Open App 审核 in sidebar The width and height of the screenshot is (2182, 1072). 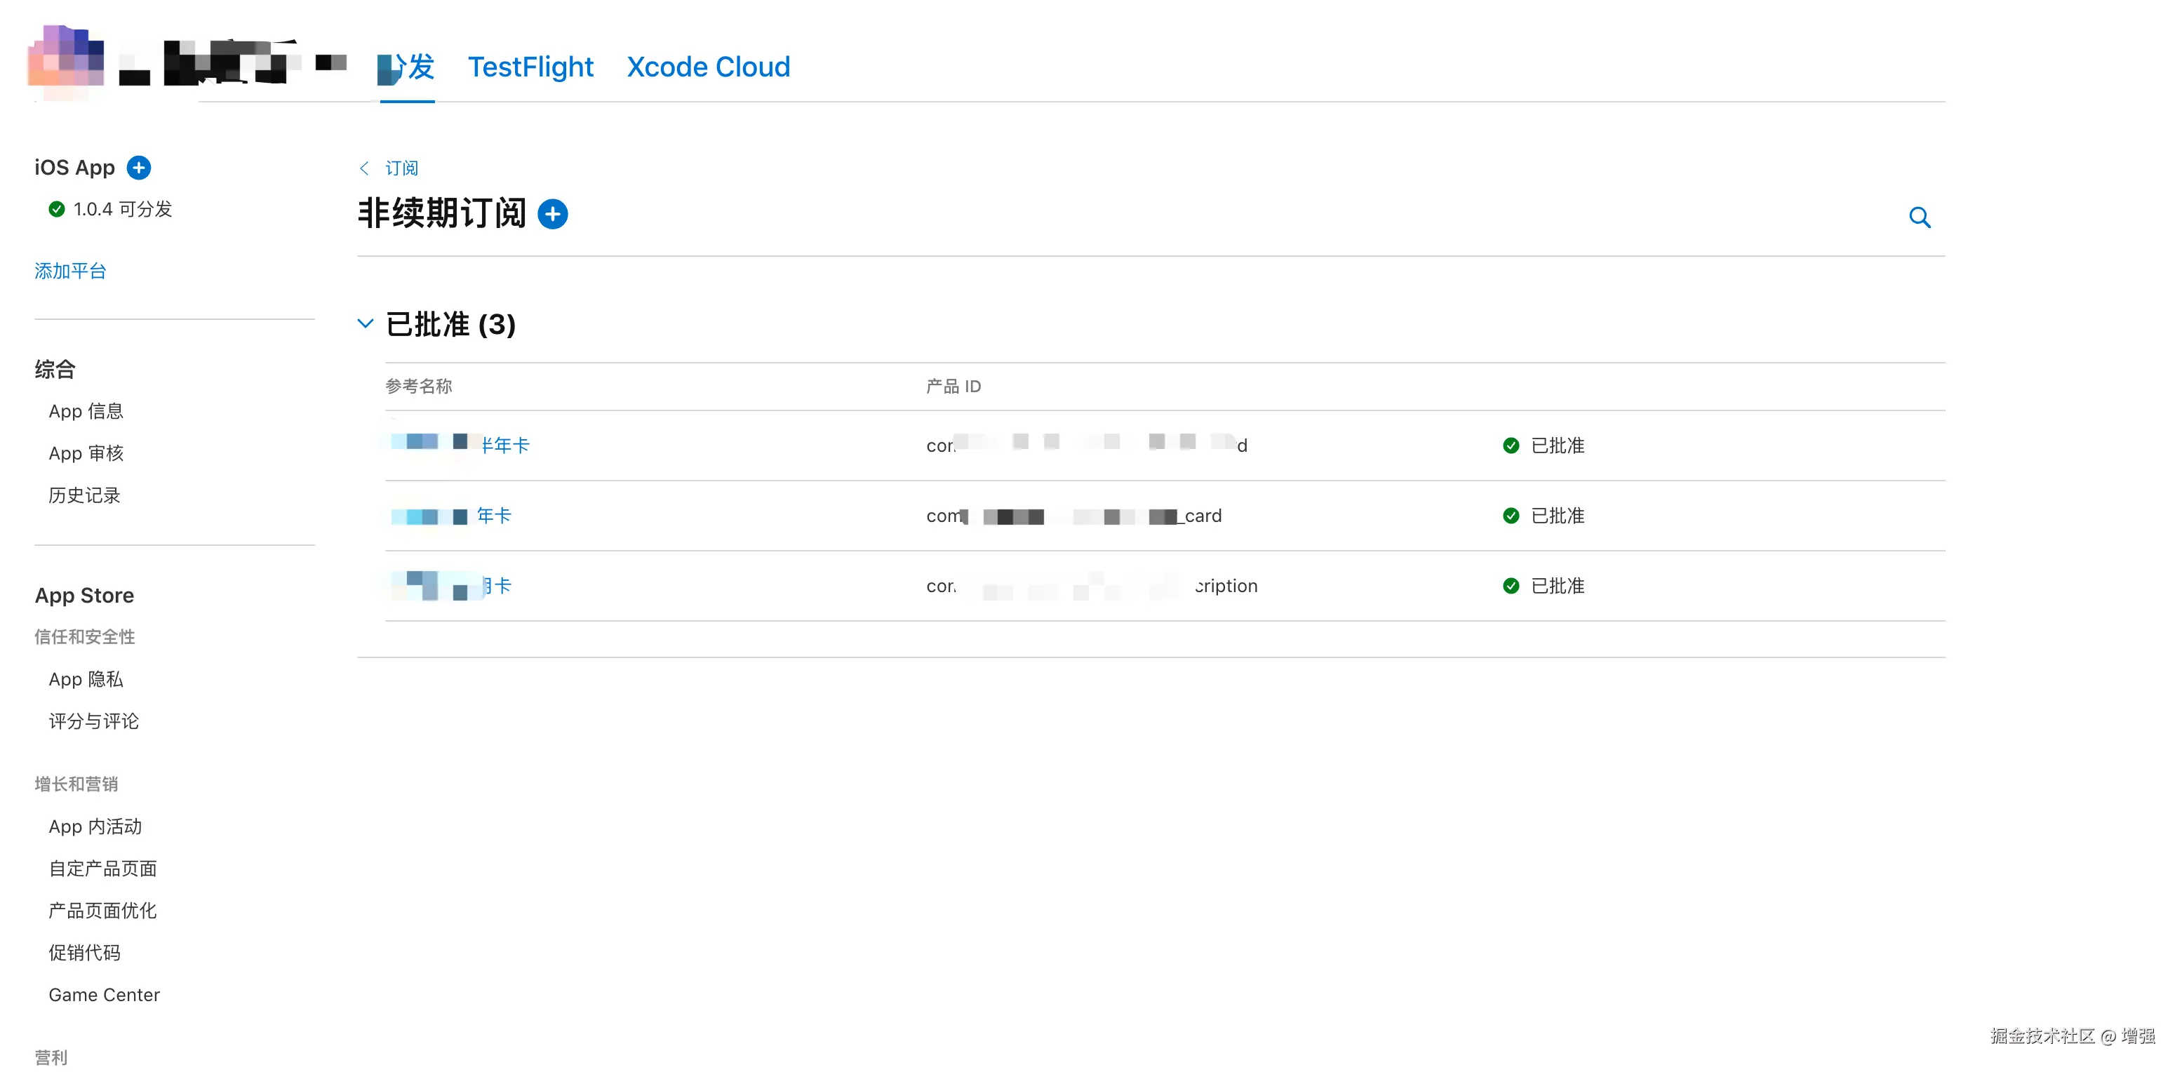coord(86,454)
